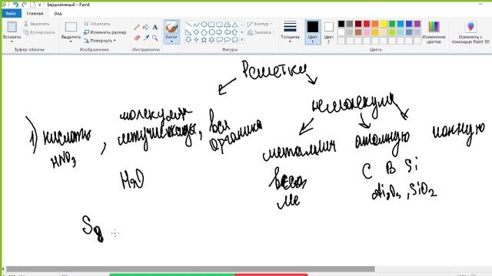This screenshot has width=492, height=276.
Task: Choose the straight Line shape
Action: pos(188,25)
